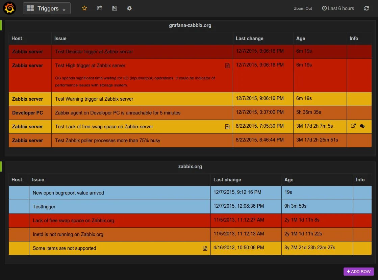This screenshot has height=280, width=378.
Task: Click the ADD ROW button
Action: [359, 272]
